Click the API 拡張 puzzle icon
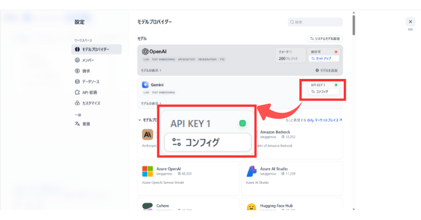 coord(77,92)
